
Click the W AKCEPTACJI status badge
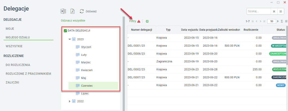(x=278, y=46)
